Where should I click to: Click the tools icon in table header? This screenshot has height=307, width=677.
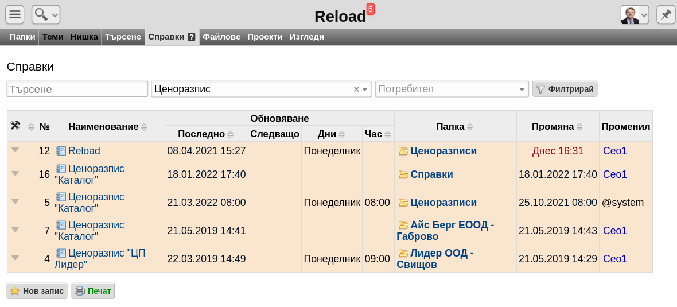15,126
